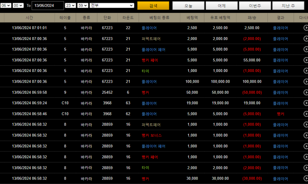Click the 오늘 today button
Viewport: 308px width, 184px height.
tap(188, 6)
